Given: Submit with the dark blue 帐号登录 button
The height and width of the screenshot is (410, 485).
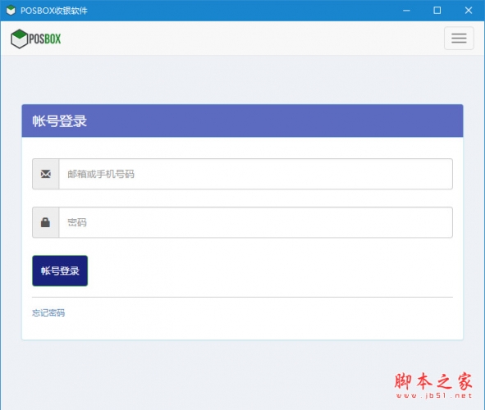Looking at the screenshot, I should [60, 271].
